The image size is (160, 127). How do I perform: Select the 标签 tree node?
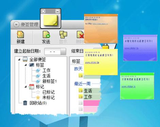pos(40,65)
